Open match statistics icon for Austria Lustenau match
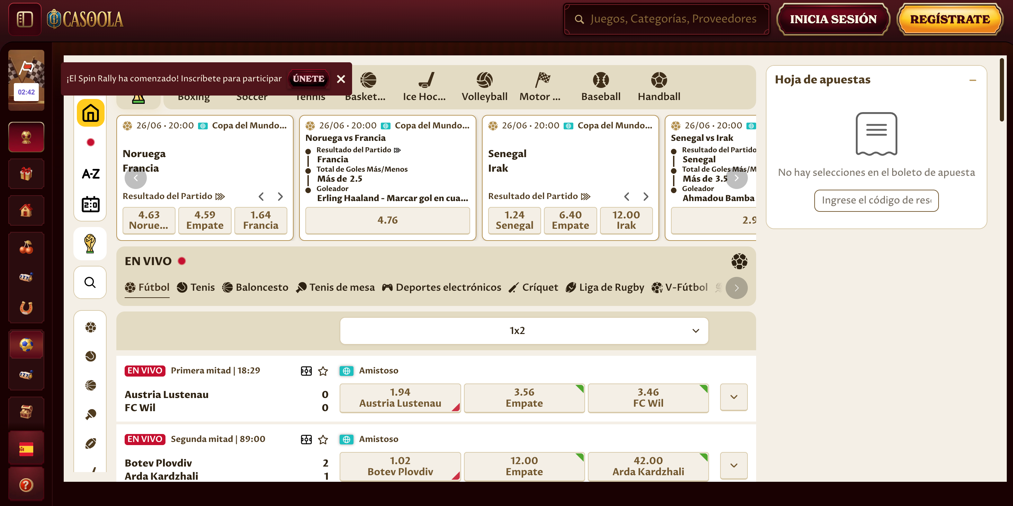This screenshot has width=1013, height=506. [x=306, y=371]
